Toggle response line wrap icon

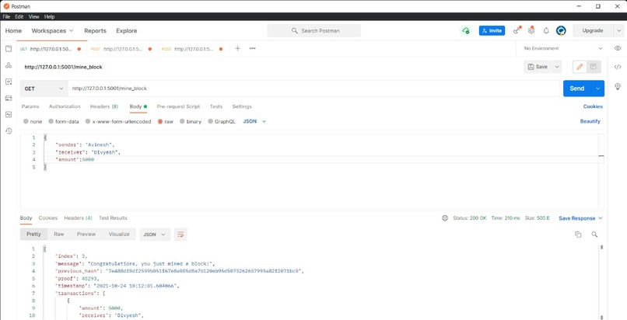pyautogui.click(x=180, y=235)
